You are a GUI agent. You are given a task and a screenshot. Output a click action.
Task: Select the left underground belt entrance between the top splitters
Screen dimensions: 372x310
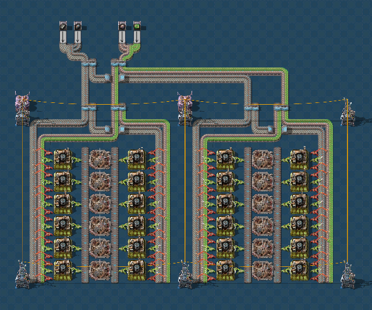(x=107, y=77)
